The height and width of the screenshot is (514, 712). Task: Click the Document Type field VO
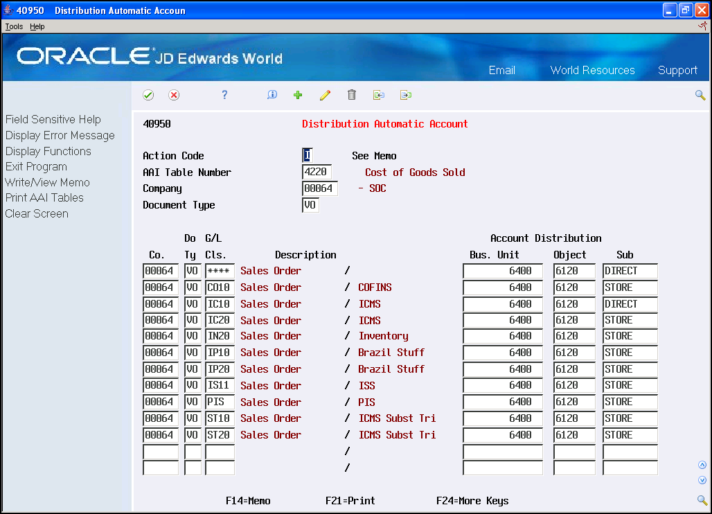[x=310, y=205]
